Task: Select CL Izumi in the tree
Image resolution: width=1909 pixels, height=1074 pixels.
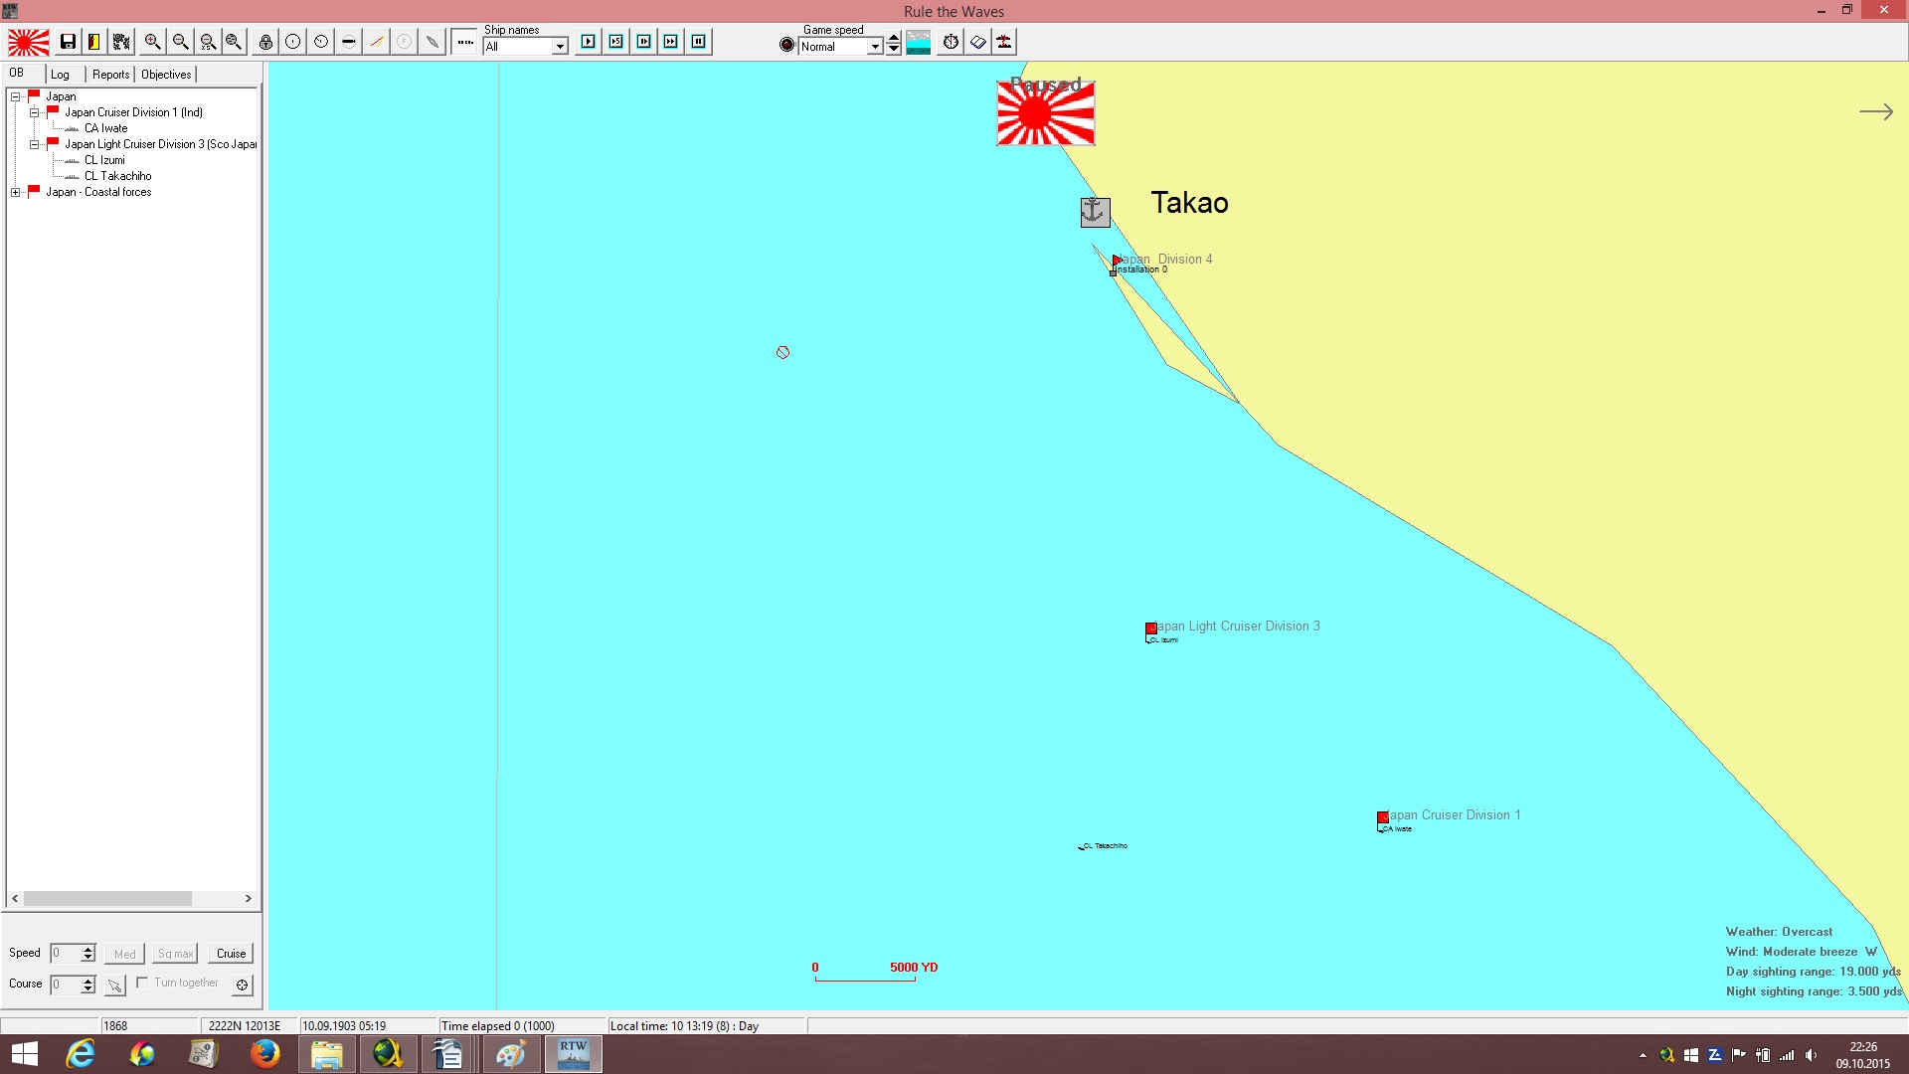Action: [x=104, y=160]
